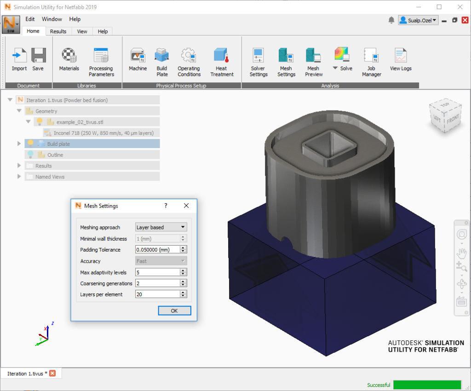Switch to the Help ribbon tab
The width and height of the screenshot is (471, 391).
[103, 31]
